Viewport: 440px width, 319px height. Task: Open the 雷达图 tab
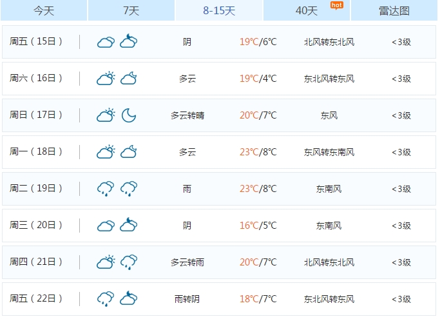(x=394, y=10)
